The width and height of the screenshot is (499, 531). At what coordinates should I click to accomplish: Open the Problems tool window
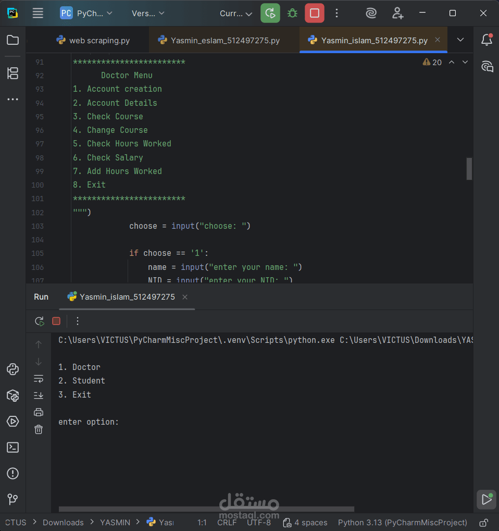[x=13, y=473]
